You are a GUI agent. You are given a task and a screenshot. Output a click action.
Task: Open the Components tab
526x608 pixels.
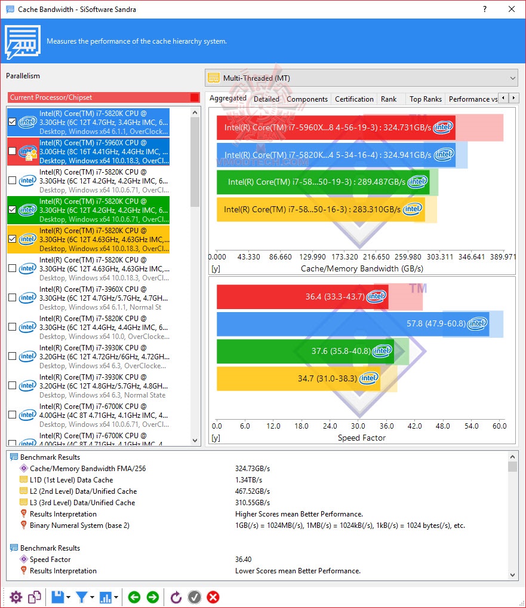tap(307, 99)
